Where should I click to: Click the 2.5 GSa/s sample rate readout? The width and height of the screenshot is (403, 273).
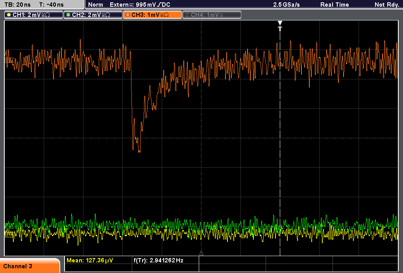[287, 5]
